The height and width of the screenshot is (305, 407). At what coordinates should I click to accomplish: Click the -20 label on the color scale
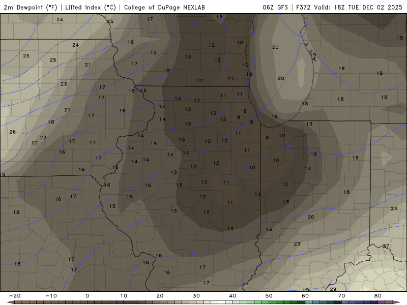[x=15, y=296]
